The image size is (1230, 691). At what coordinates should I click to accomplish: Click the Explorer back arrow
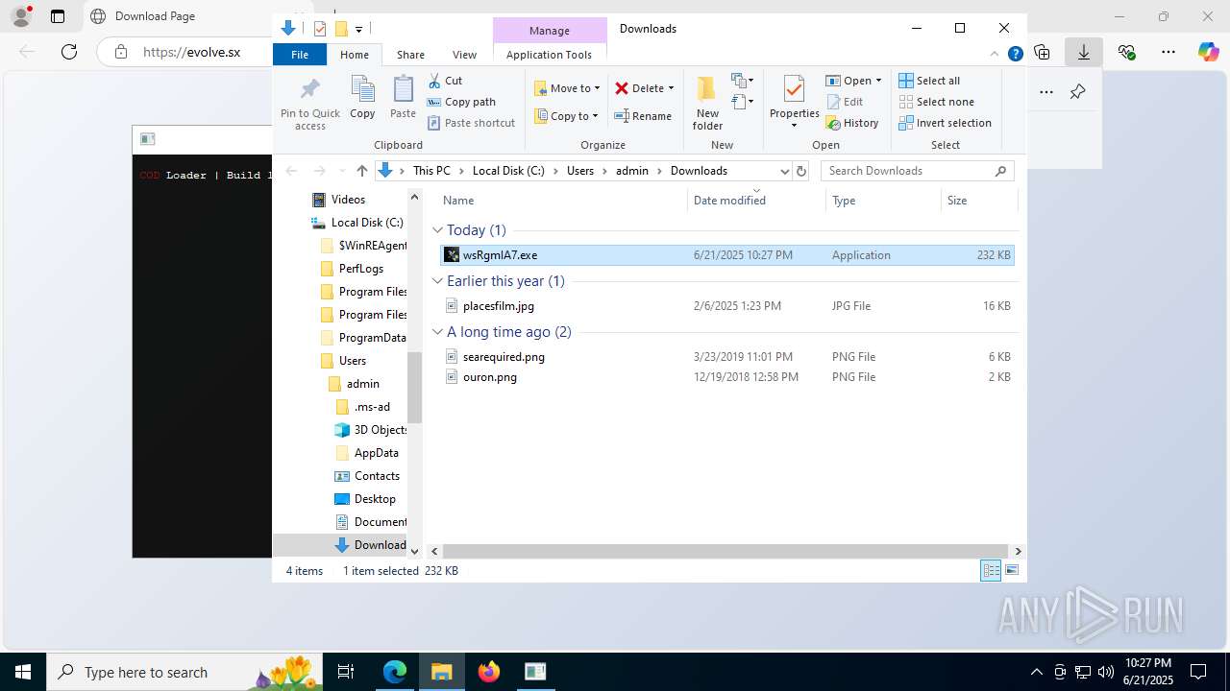291,171
